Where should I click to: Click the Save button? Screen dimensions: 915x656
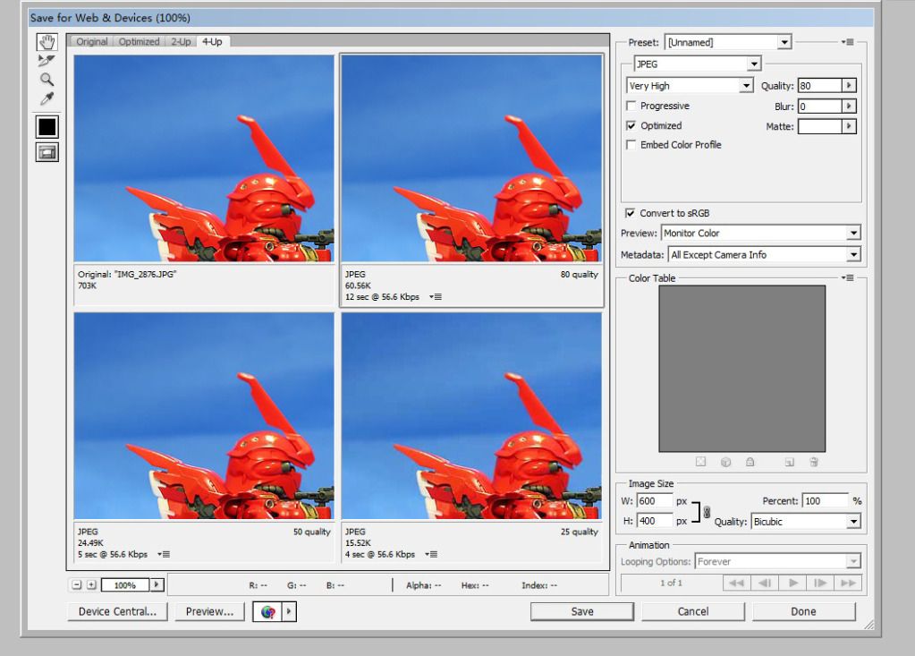pyautogui.click(x=581, y=611)
